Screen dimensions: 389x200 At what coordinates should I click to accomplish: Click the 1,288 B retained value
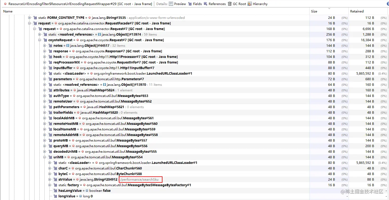(368, 35)
